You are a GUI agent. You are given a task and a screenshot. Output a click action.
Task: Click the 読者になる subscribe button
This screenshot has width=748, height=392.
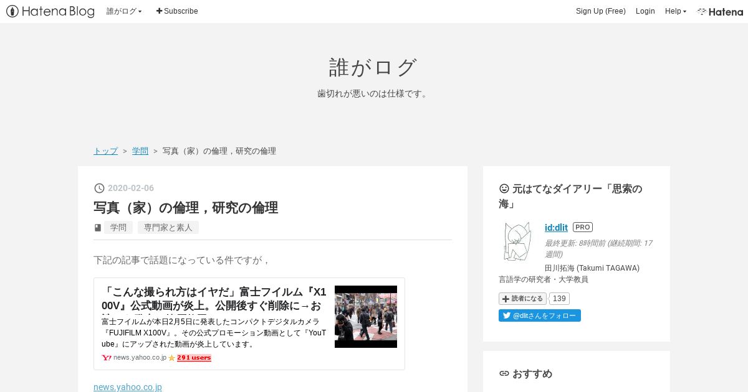(522, 299)
